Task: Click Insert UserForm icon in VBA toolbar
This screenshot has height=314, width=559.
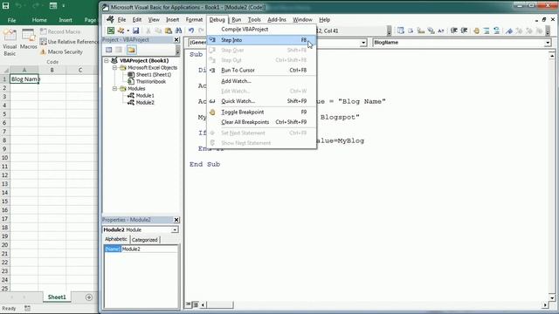Action: [121, 31]
